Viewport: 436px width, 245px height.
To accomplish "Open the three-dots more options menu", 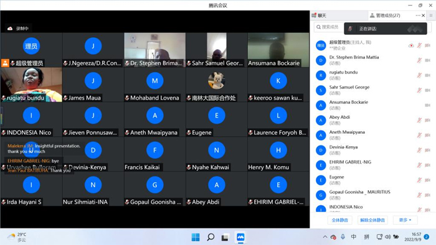I will tap(418, 16).
